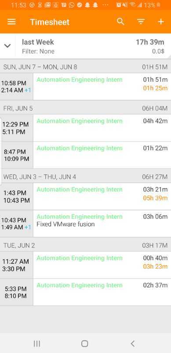
Task: Open the 10:58 PM Sunday entry
Action: pos(85,87)
